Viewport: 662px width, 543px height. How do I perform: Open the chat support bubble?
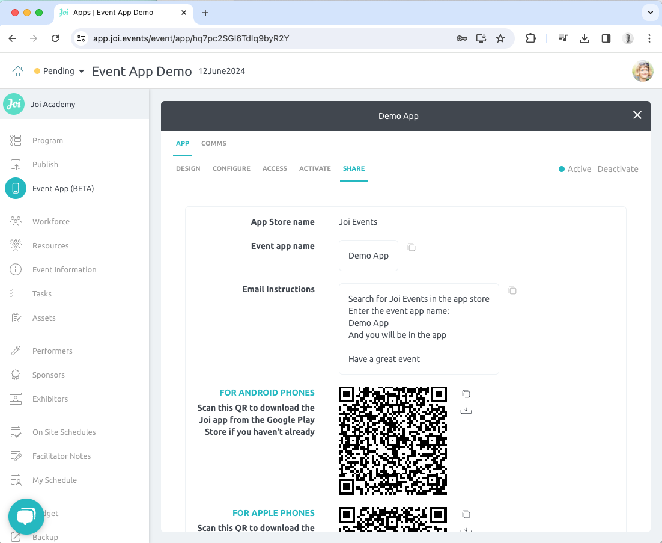point(26,517)
